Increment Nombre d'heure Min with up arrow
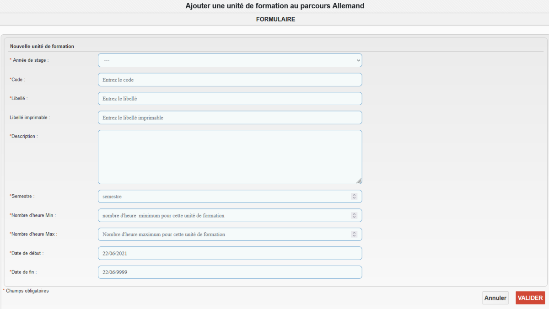The width and height of the screenshot is (549, 309). point(354,213)
